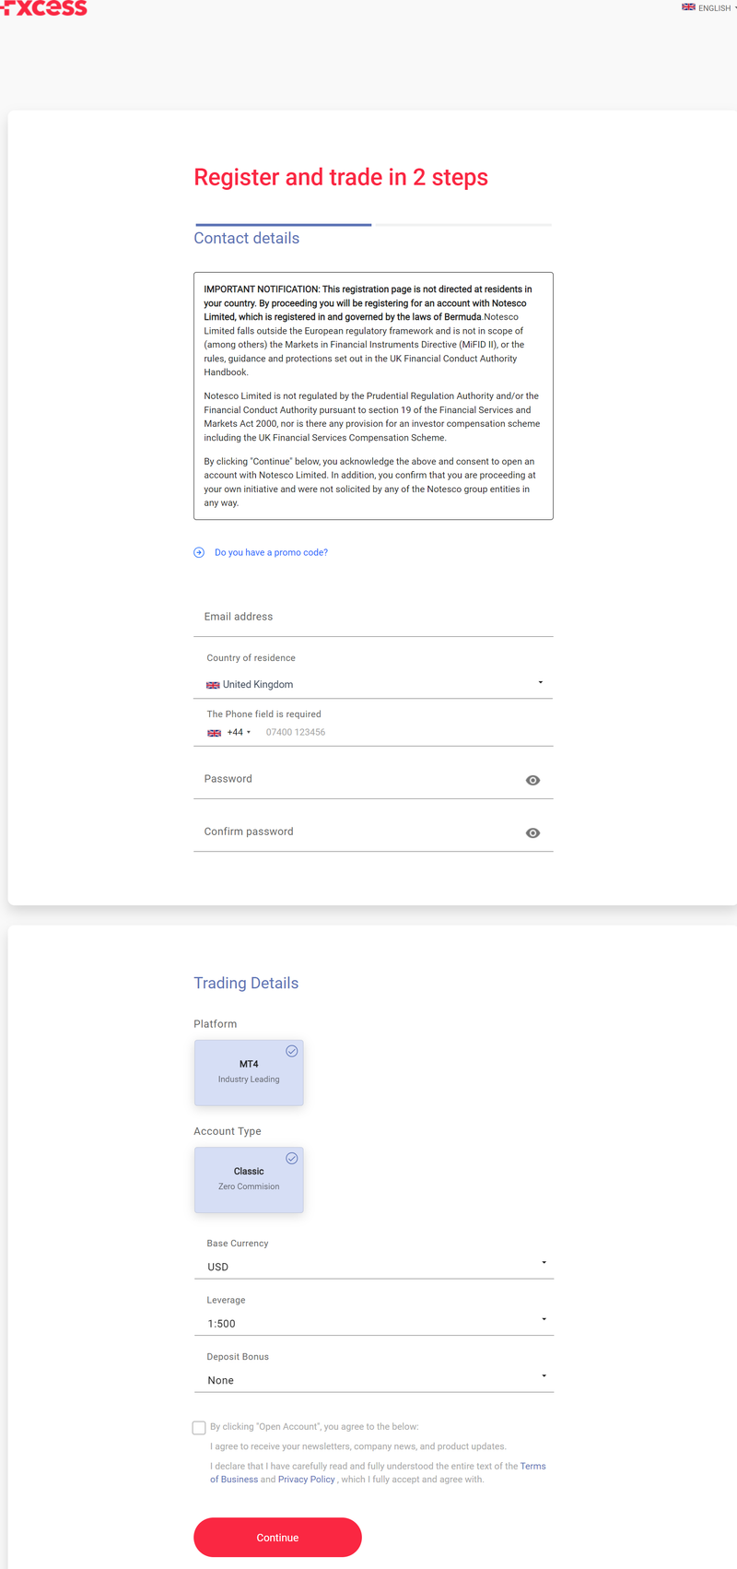This screenshot has height=1569, width=737.
Task: Click the MT4 platform checkmark icon
Action: [x=291, y=1051]
